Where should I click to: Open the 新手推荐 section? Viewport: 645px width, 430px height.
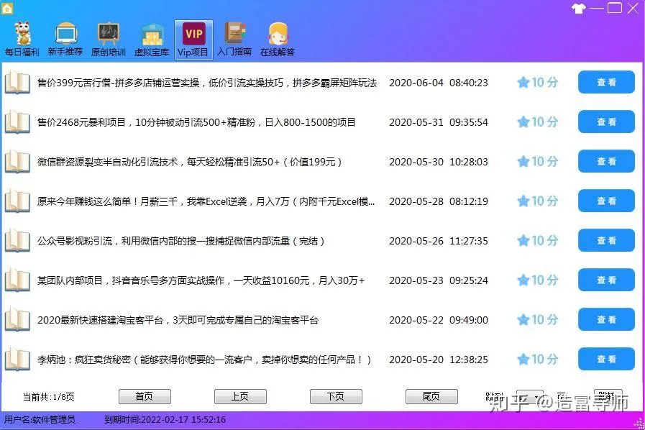pos(64,35)
